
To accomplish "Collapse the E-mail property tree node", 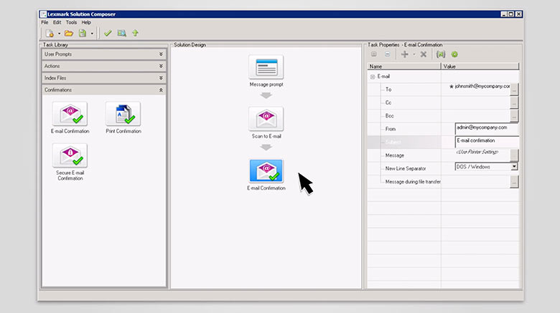I will point(373,76).
